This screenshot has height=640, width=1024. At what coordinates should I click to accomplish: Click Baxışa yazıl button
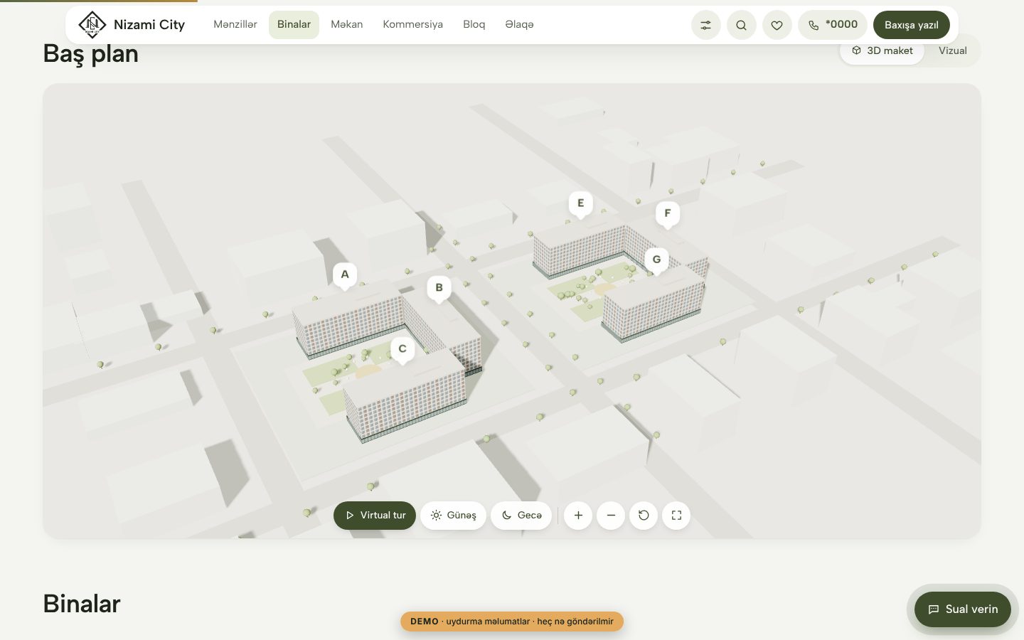pos(911,25)
